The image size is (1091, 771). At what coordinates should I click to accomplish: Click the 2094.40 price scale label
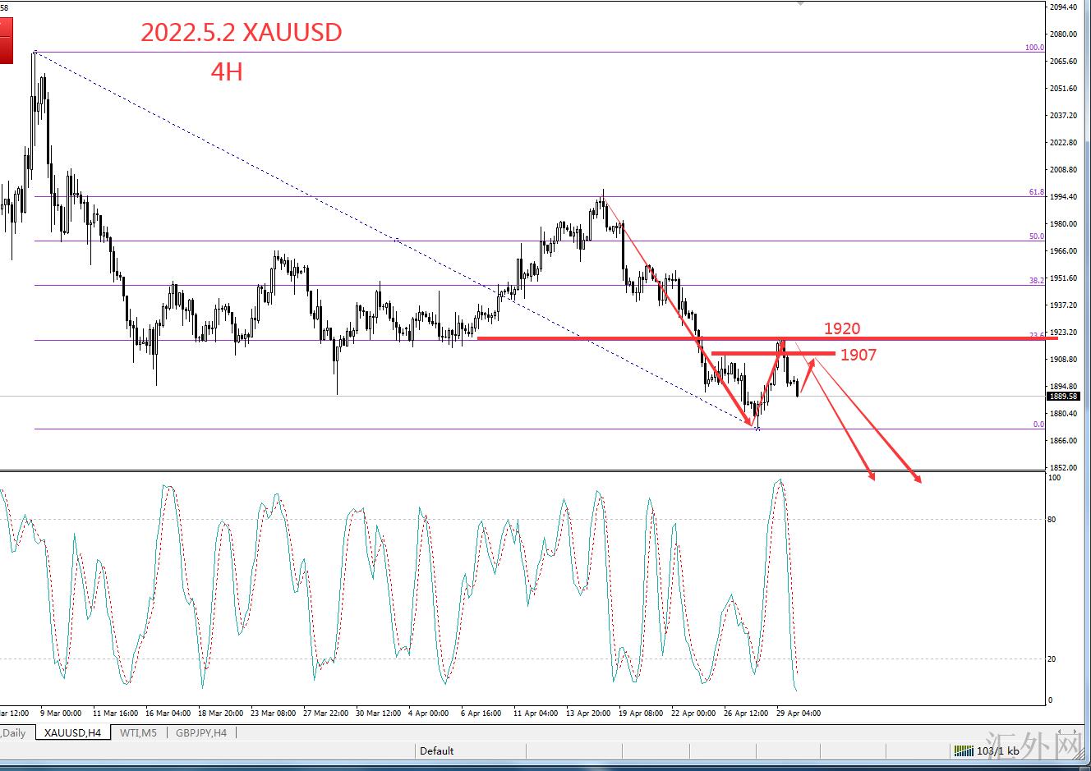pyautogui.click(x=1063, y=7)
